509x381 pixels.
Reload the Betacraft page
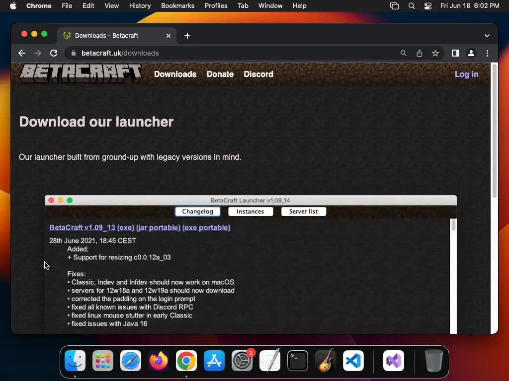click(54, 53)
